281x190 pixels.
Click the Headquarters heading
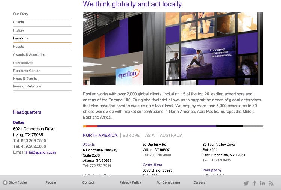27,112
